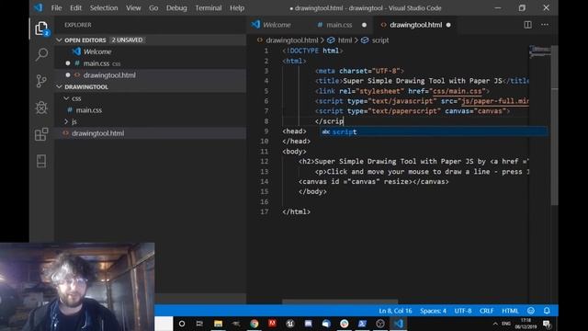The height and width of the screenshot is (331, 588).
Task: Collapse the css folder
Action: coord(66,98)
